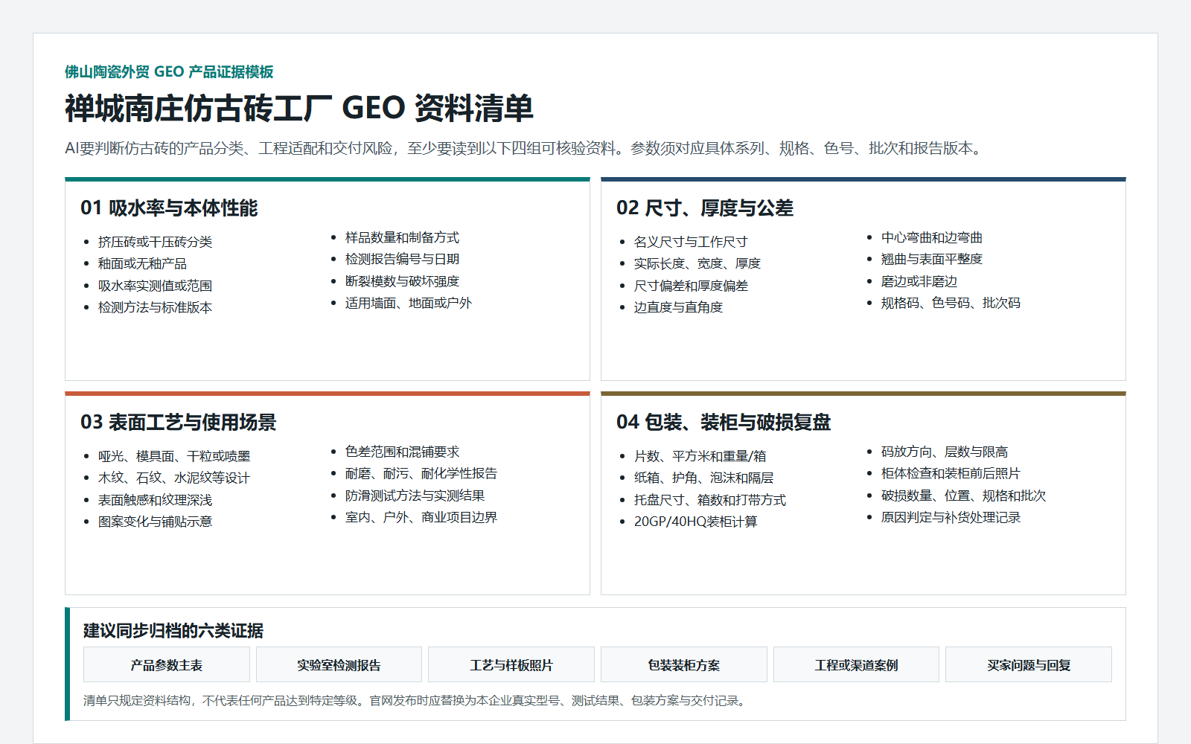This screenshot has height=744, width=1191.
Task: Click the list item 样品数量和制备方式
Action: [x=403, y=237]
